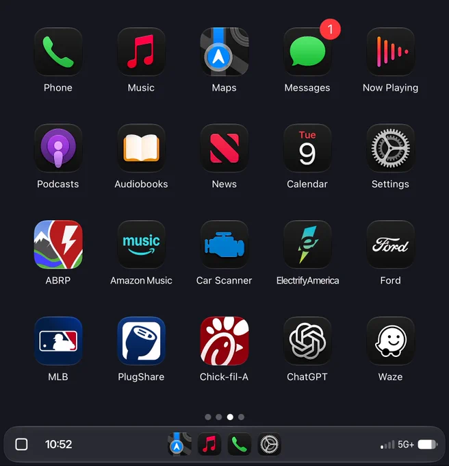Image resolution: width=449 pixels, height=466 pixels.
Task: Tap the dashboard view square button
Action: (x=21, y=444)
